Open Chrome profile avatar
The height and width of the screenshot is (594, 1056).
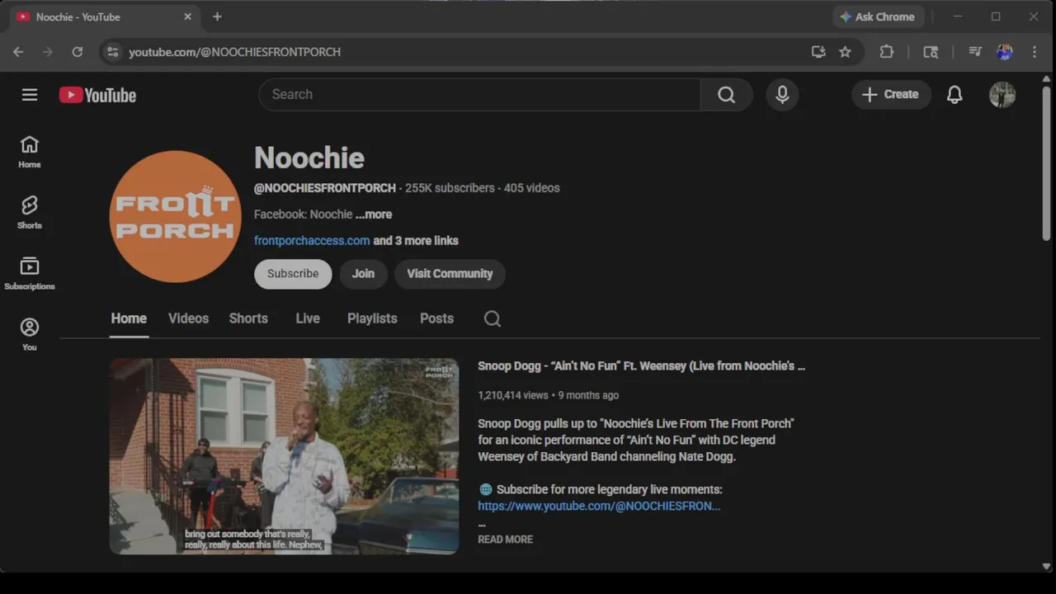[x=1004, y=51]
